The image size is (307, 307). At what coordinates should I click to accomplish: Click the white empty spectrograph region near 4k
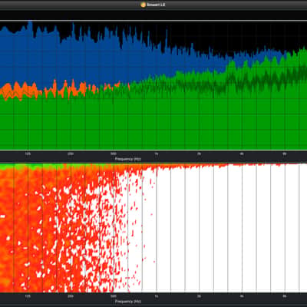tap(242, 230)
